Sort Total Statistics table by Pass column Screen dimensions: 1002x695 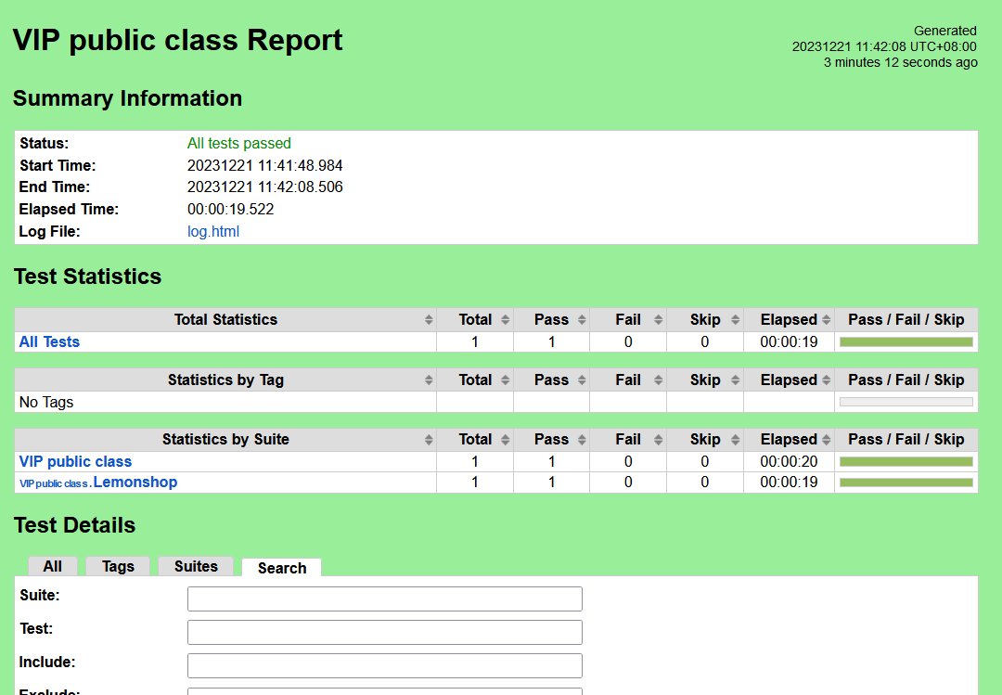pos(551,320)
